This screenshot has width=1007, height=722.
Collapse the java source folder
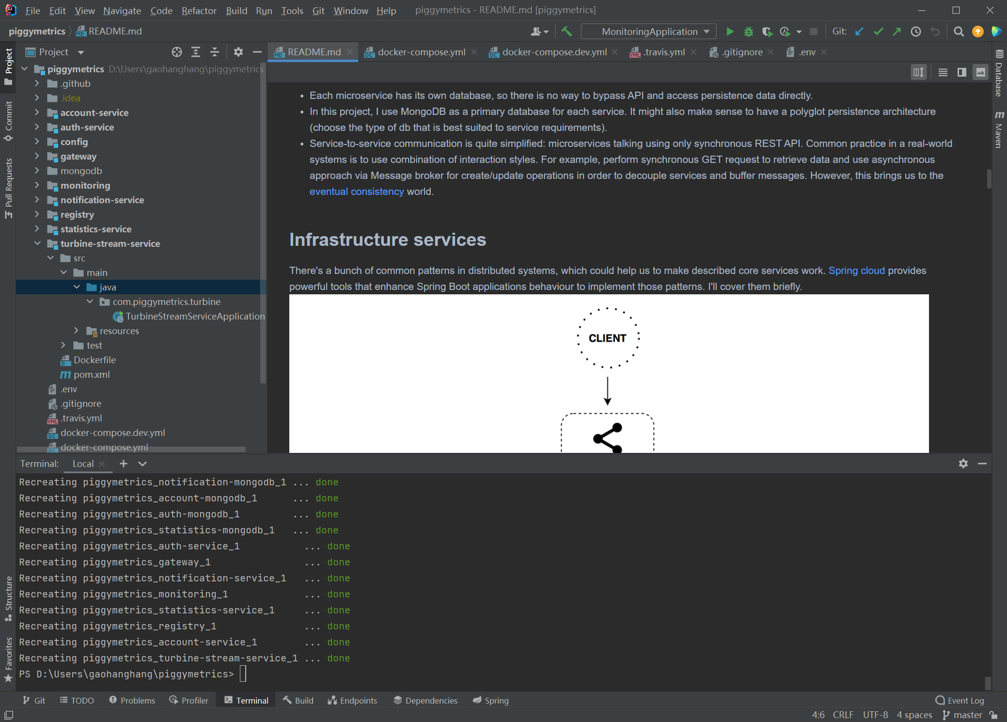(x=77, y=287)
